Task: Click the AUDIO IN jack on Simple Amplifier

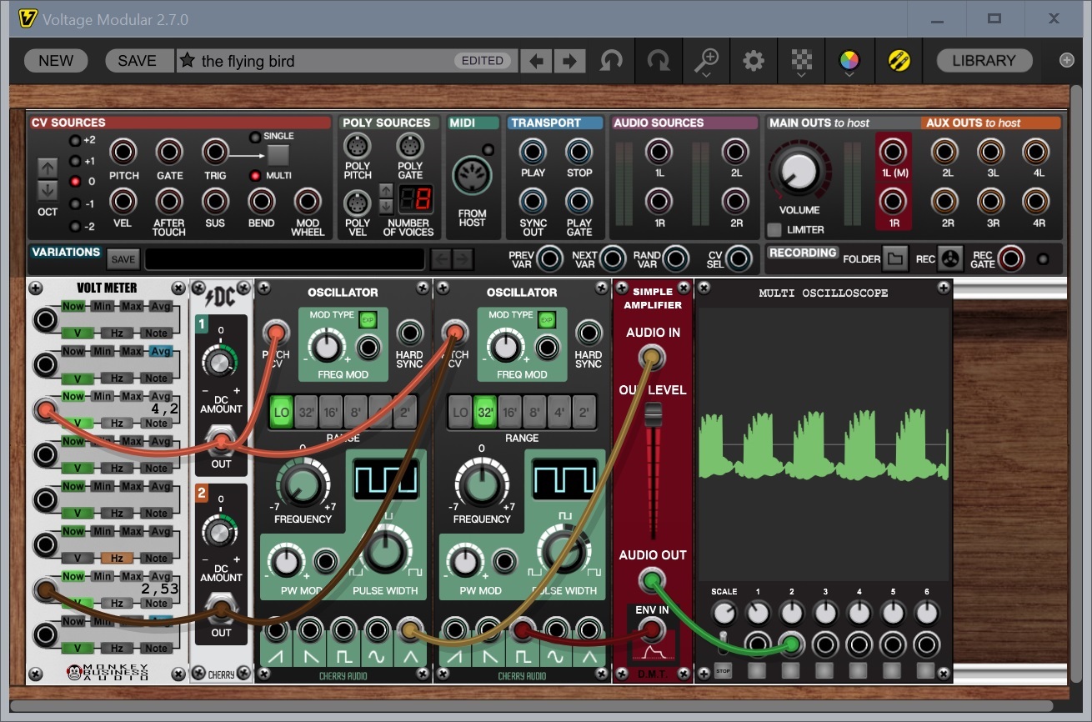Action: point(653,358)
